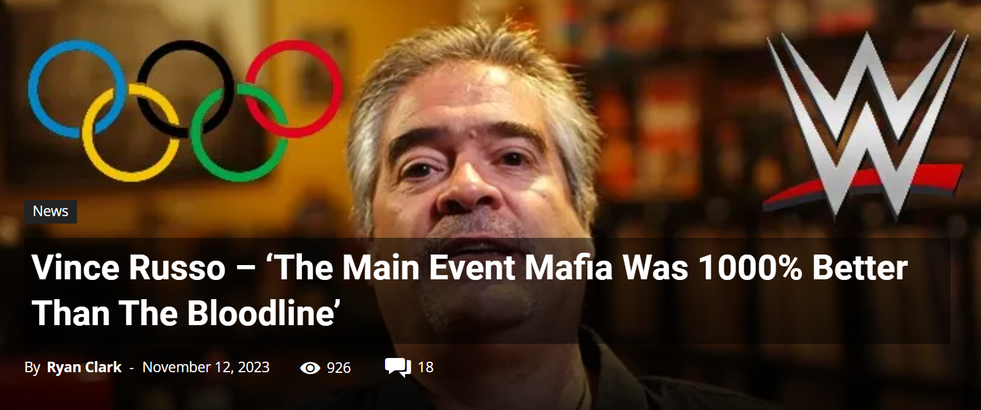This screenshot has width=981, height=410.
Task: Click the comments speech bubble icon
Action: pos(398,367)
